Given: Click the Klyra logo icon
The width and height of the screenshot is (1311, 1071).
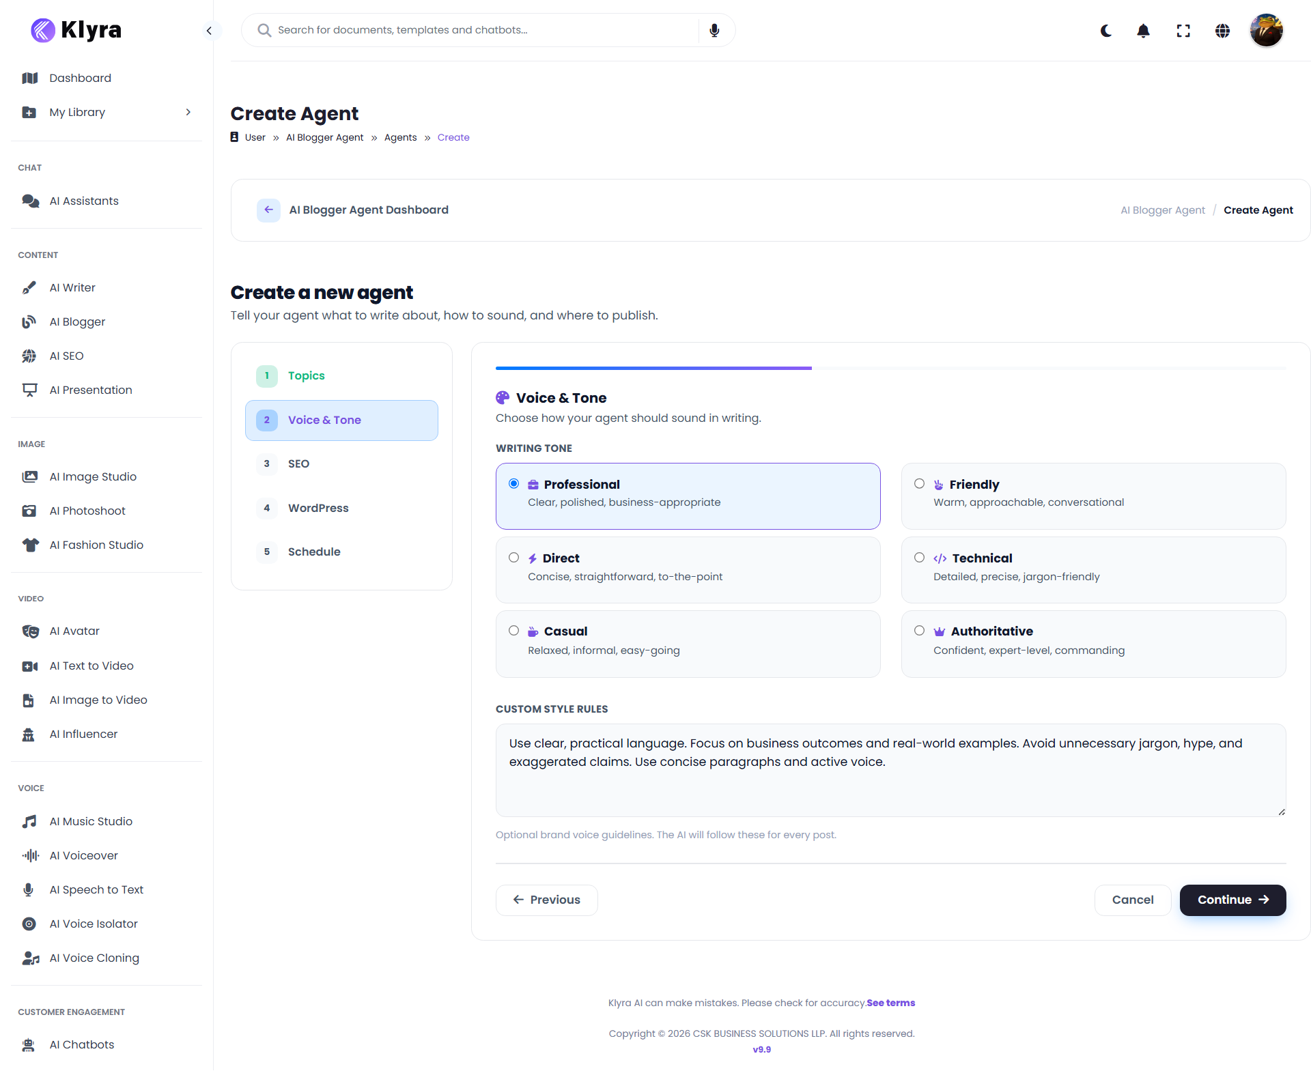Looking at the screenshot, I should (x=43, y=30).
